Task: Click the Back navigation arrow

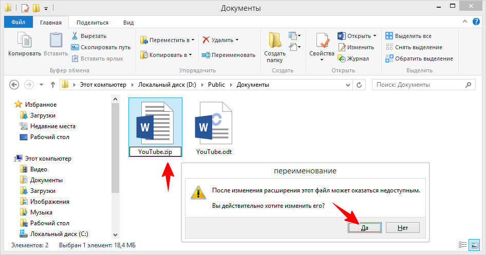Action: point(14,85)
